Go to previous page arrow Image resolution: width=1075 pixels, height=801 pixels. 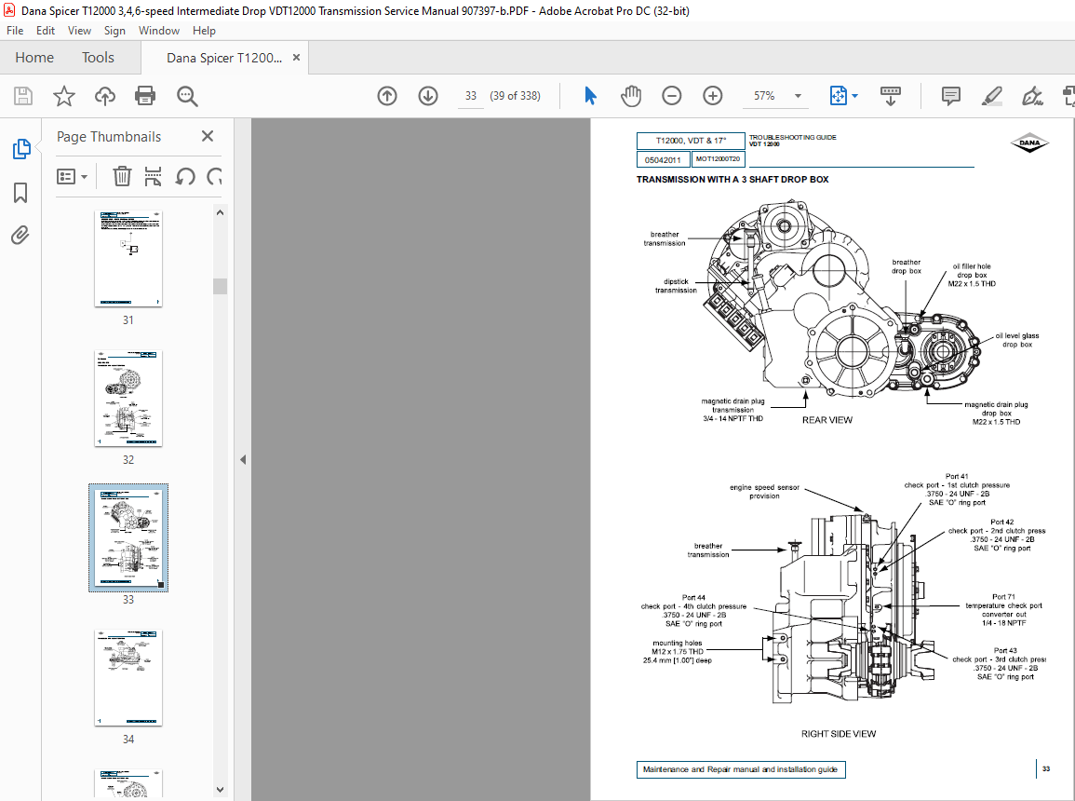pos(387,96)
